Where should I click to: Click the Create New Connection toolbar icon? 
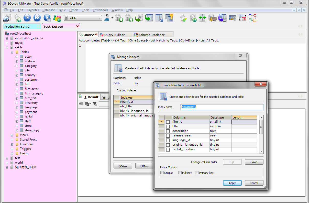pyautogui.click(x=7, y=18)
